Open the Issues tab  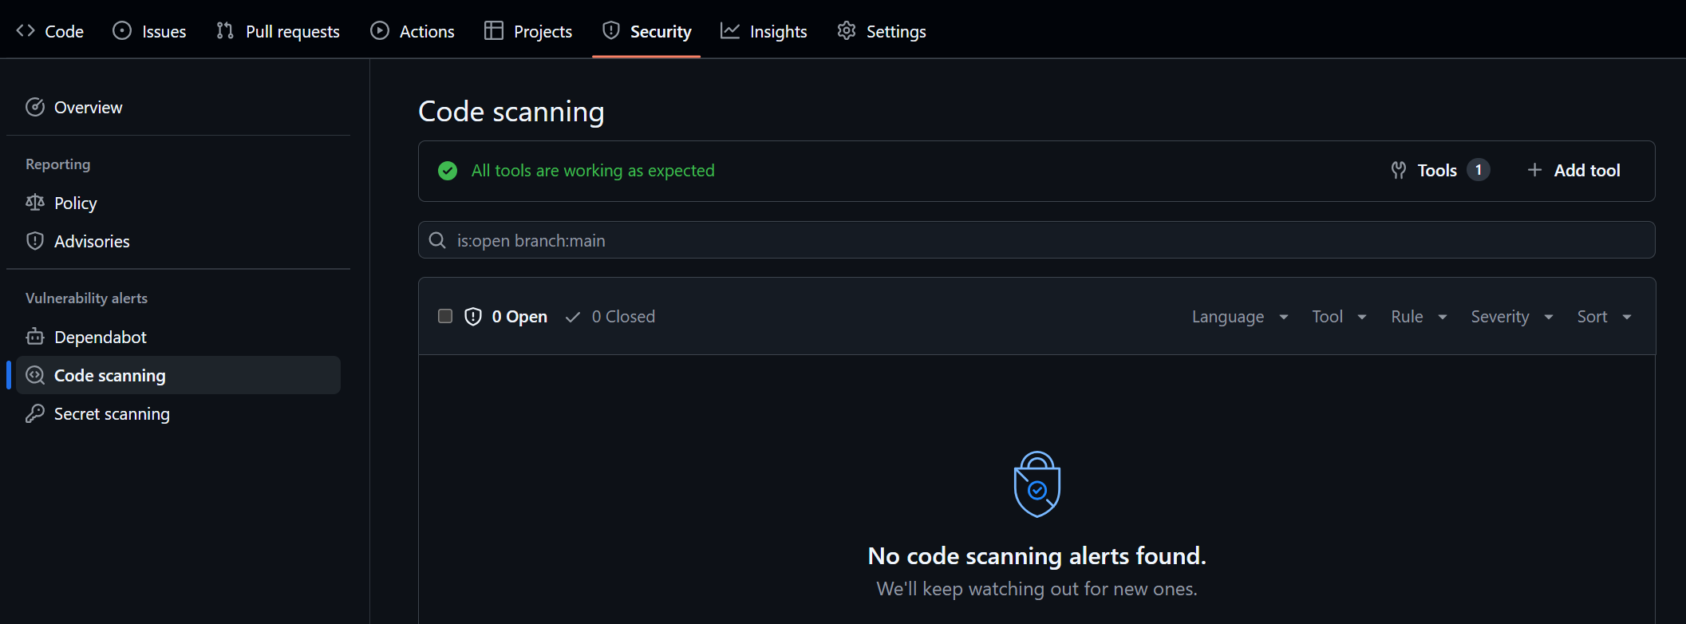pos(149,31)
